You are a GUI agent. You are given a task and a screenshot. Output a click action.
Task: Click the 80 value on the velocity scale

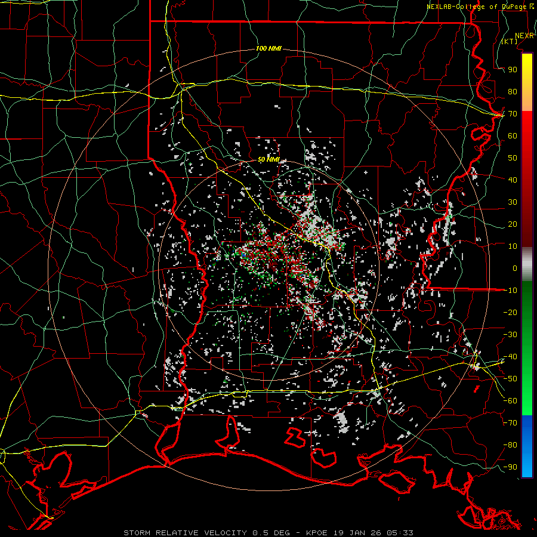coord(513,92)
